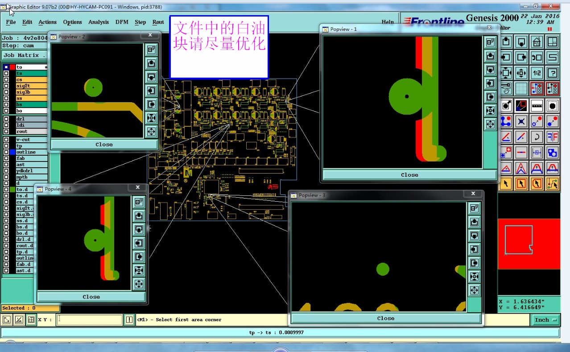Click the pan-left arrow icon in main toolbar
570x352 pixels.
[x=506, y=57]
